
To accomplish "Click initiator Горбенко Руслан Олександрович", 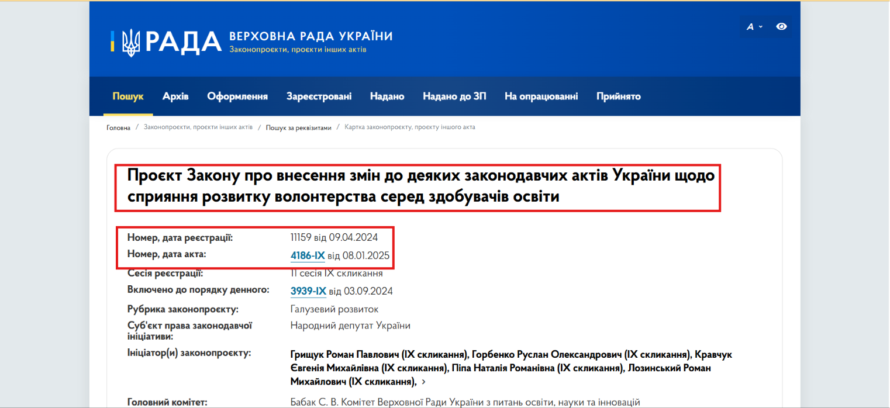I will click(x=582, y=355).
